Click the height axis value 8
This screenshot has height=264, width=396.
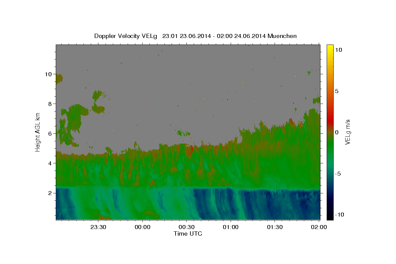pos(50,104)
